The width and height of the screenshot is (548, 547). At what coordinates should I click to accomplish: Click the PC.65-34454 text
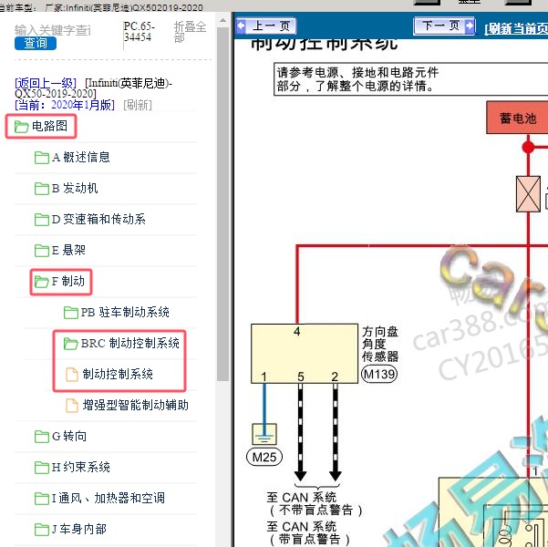coord(140,32)
